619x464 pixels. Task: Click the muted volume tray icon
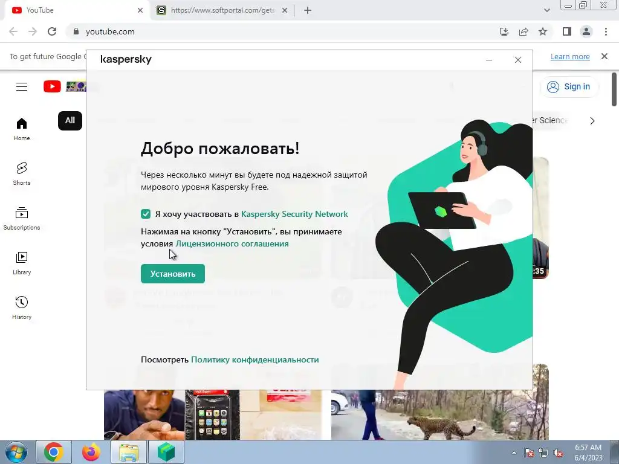(558, 453)
